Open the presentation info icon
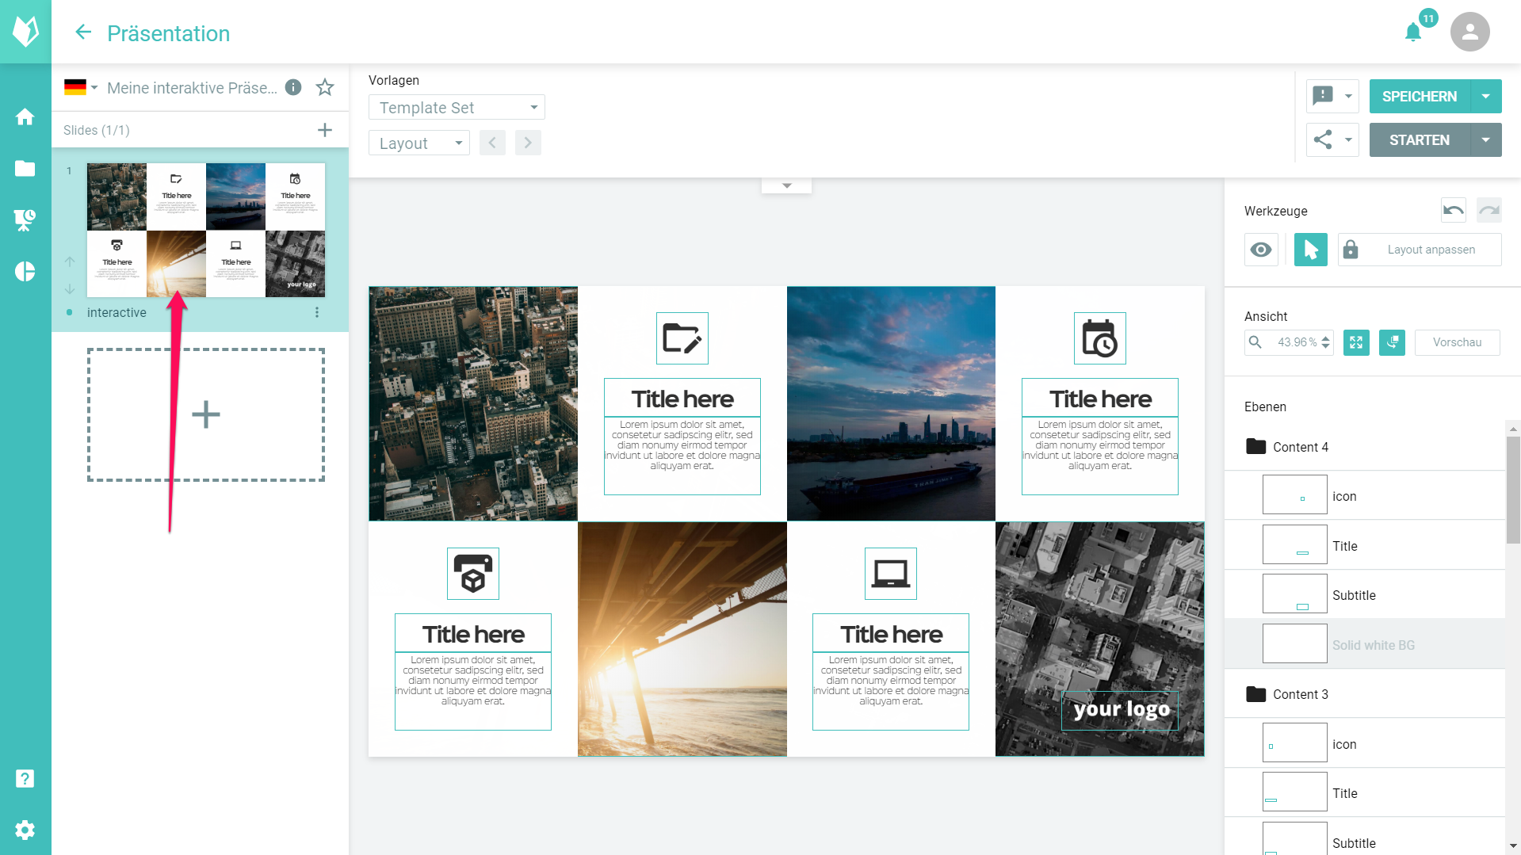 click(293, 87)
